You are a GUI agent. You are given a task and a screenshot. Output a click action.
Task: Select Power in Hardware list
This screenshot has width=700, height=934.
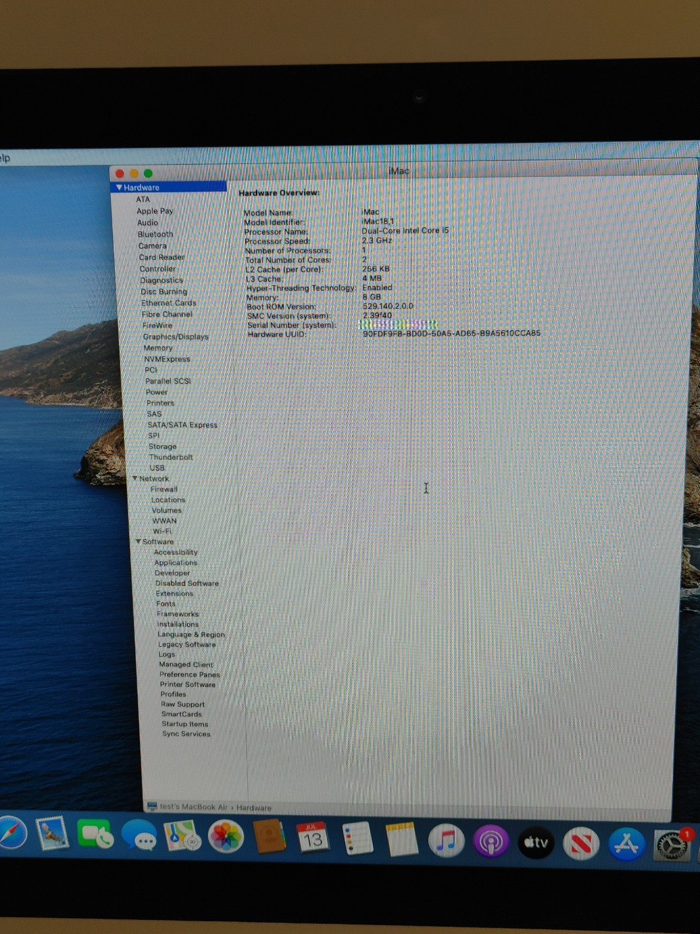click(x=156, y=392)
